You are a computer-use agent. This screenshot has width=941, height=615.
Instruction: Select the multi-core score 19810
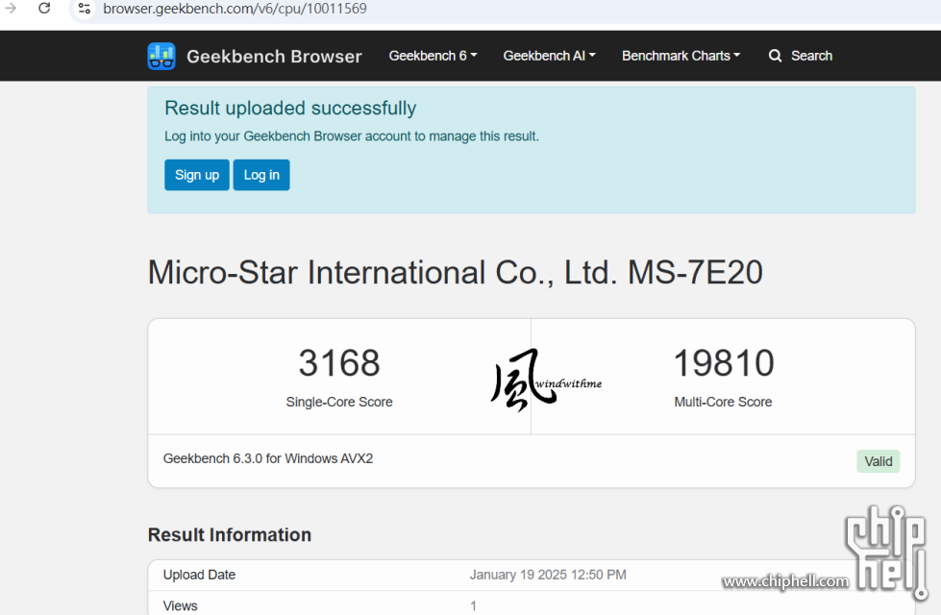pos(724,363)
